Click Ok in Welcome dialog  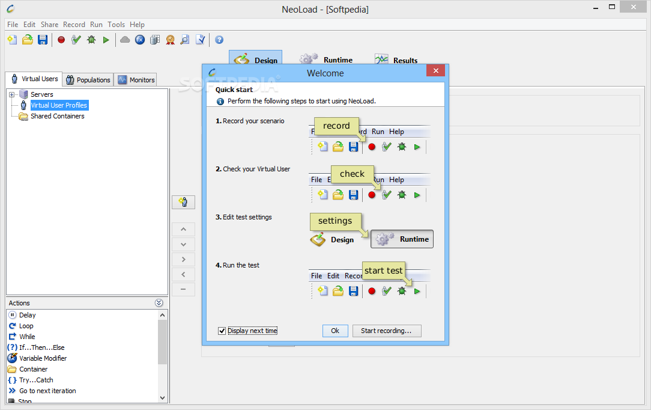(x=335, y=331)
